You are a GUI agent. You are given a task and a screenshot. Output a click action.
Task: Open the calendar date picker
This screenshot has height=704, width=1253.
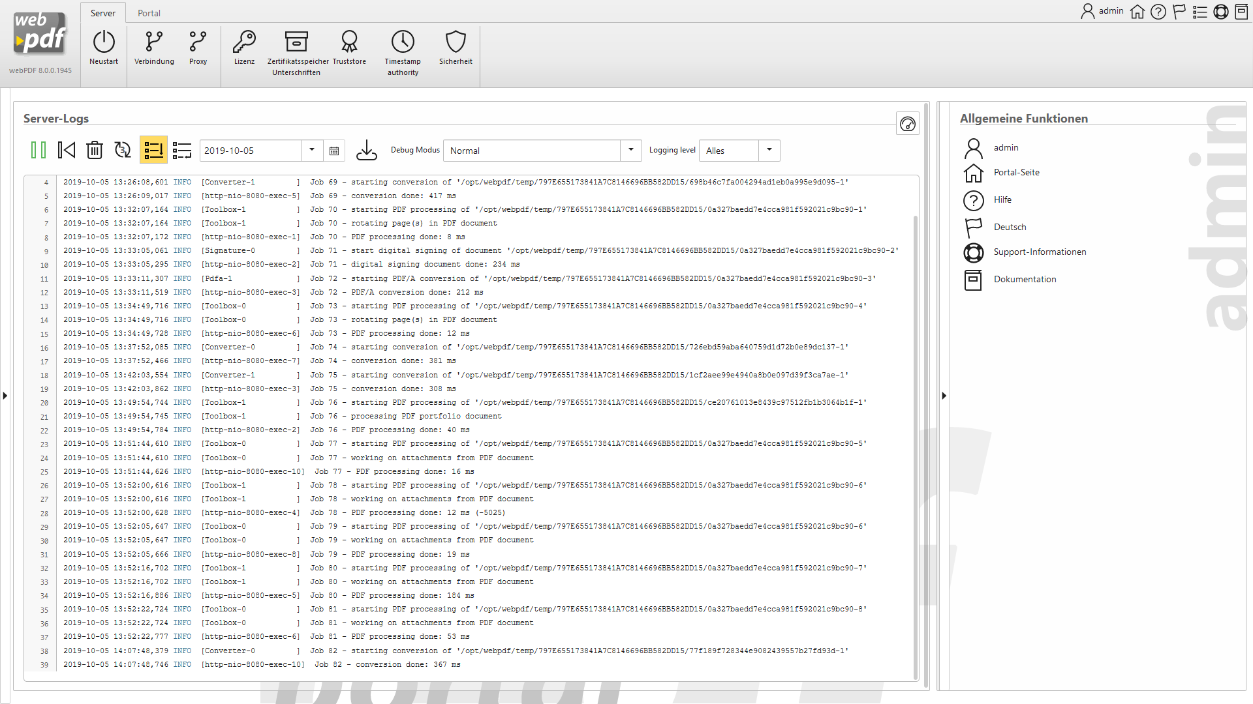point(334,151)
